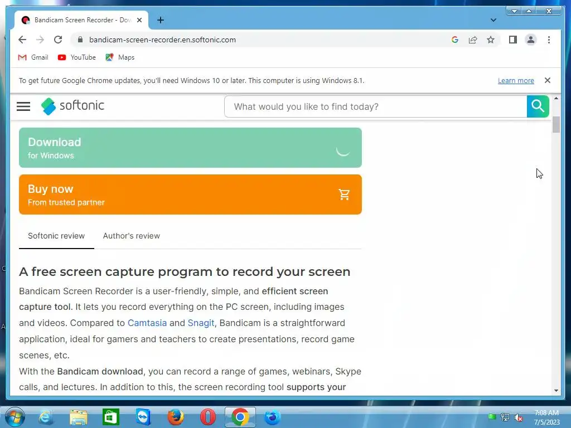Select the Bandicam Screen Recorder browser tab
This screenshot has height=428, width=571.
click(x=81, y=20)
